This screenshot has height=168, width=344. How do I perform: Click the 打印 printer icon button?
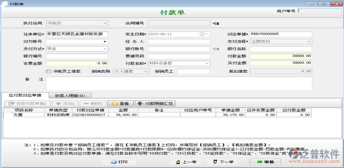pyautogui.click(x=119, y=162)
